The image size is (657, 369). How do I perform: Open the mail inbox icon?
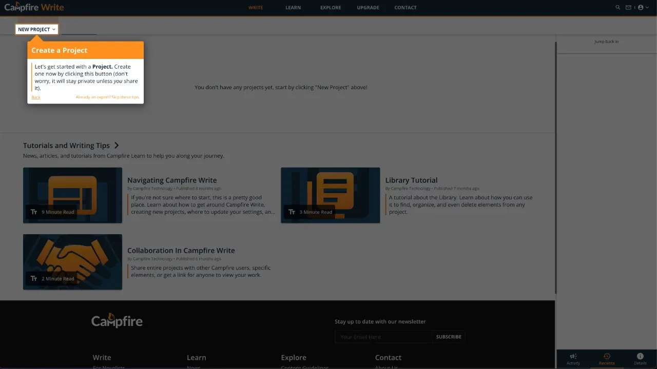[x=628, y=7]
